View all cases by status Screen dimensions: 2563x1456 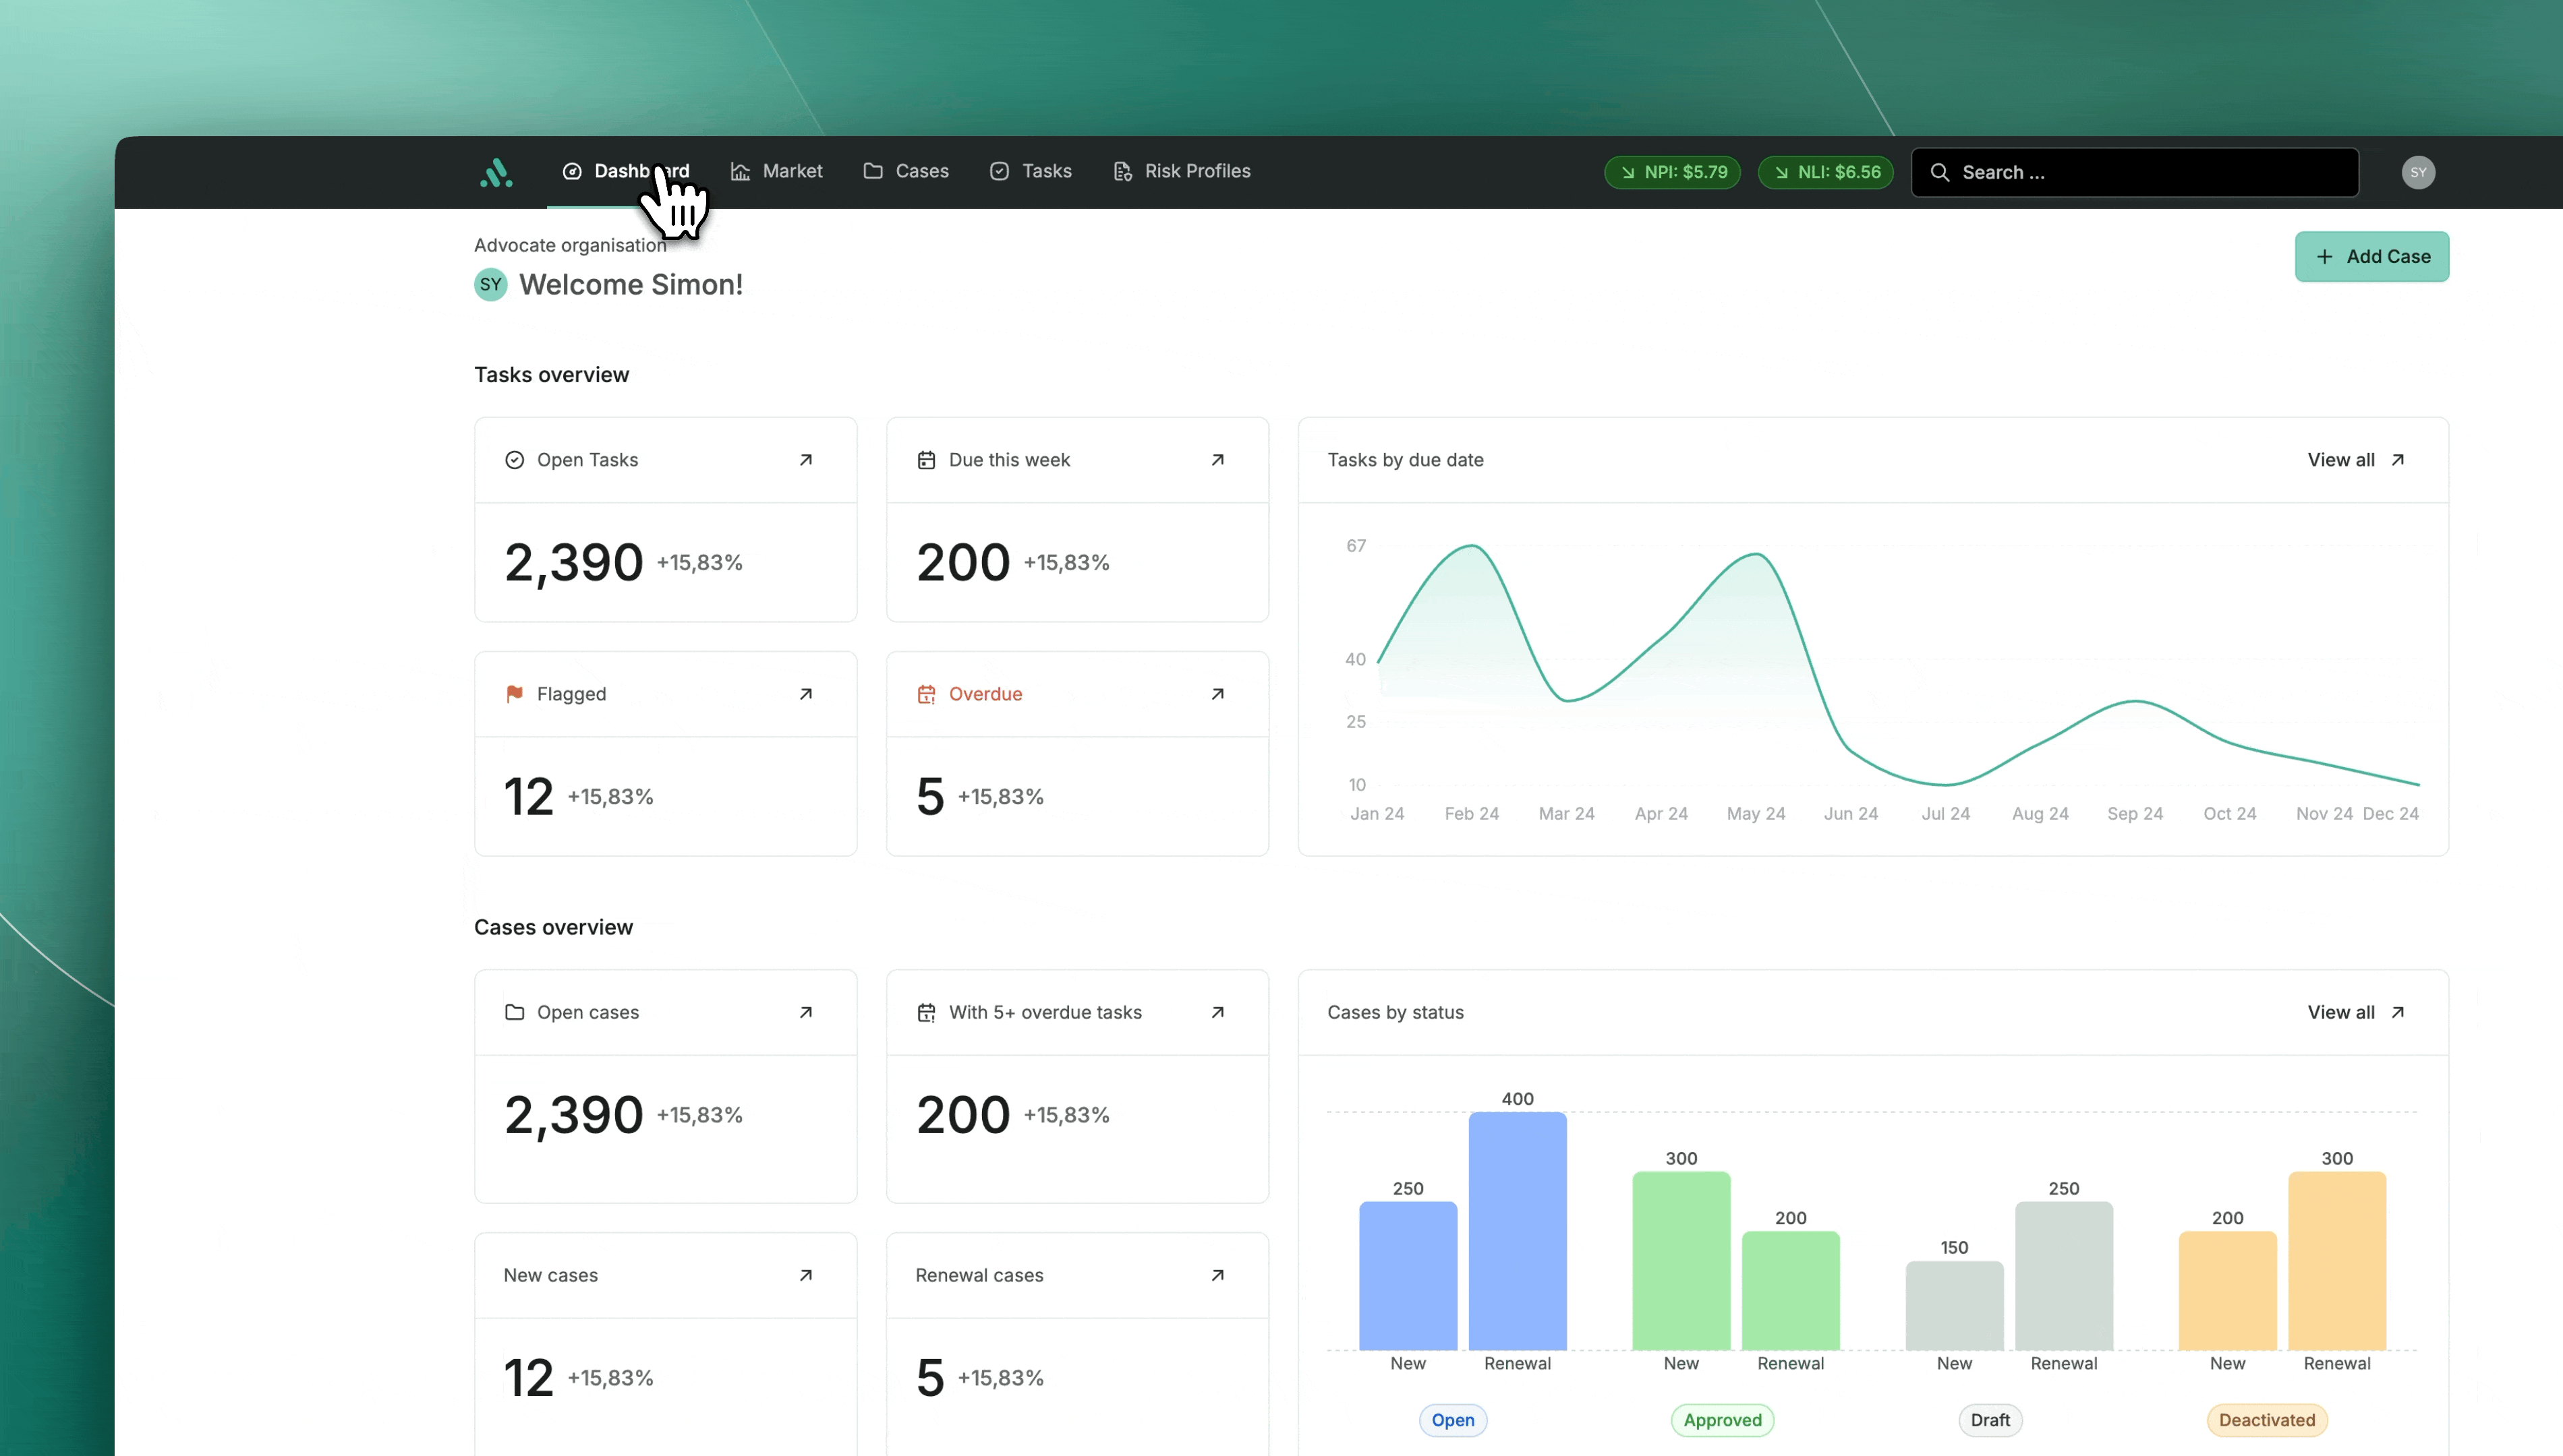(2355, 1012)
